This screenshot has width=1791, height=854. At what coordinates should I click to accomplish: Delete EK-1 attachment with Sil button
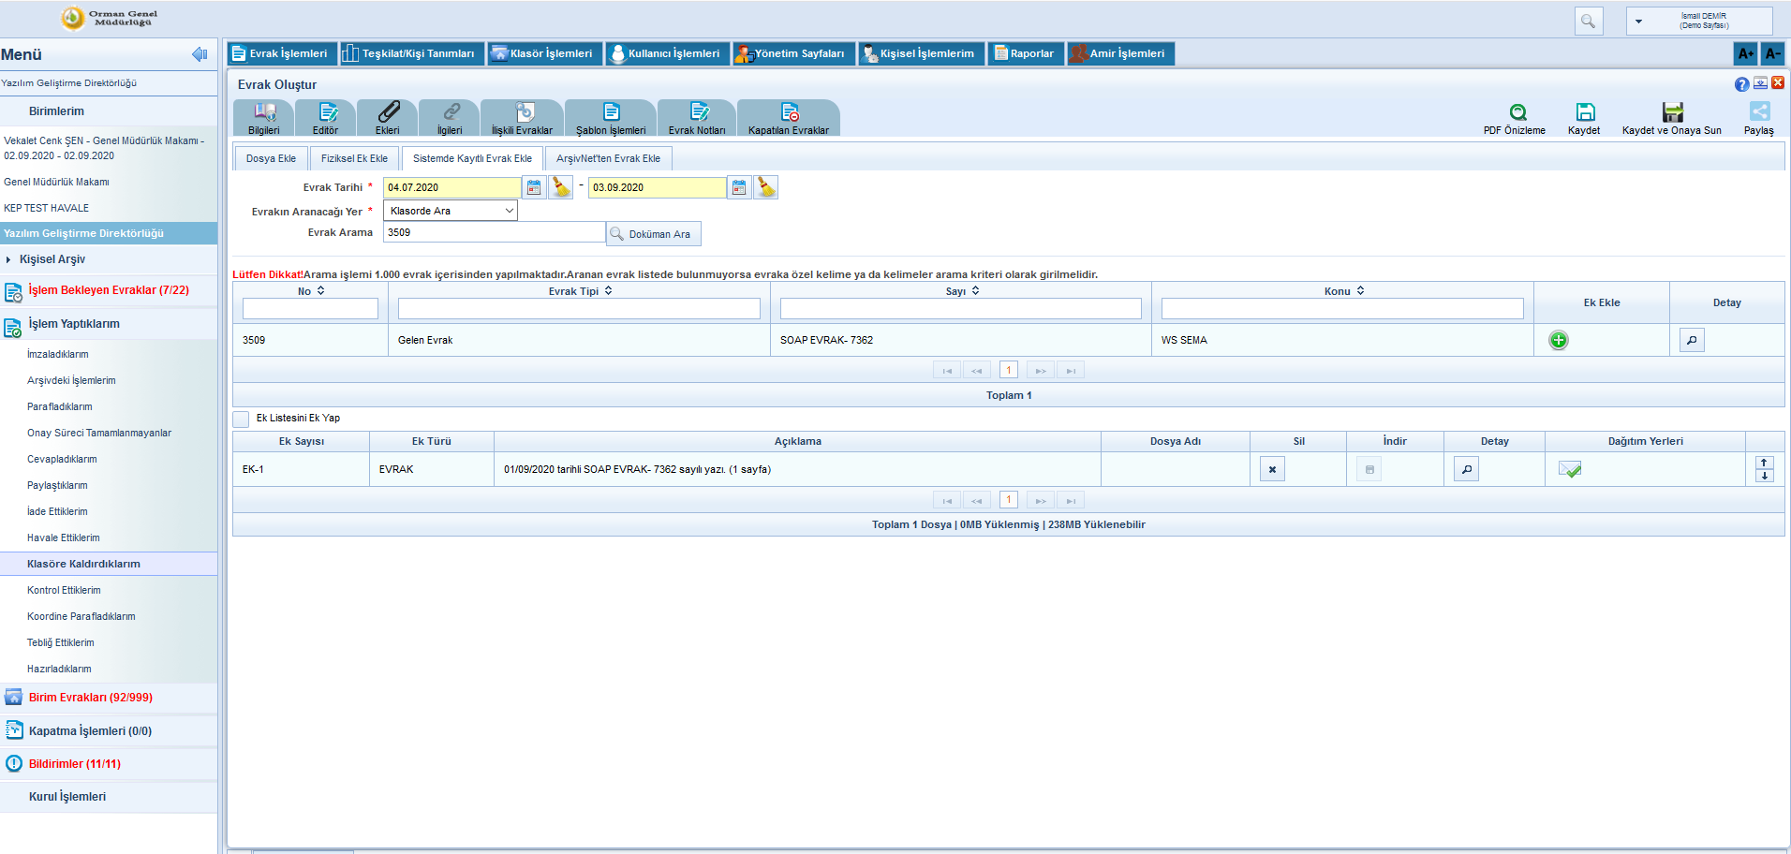(1272, 470)
